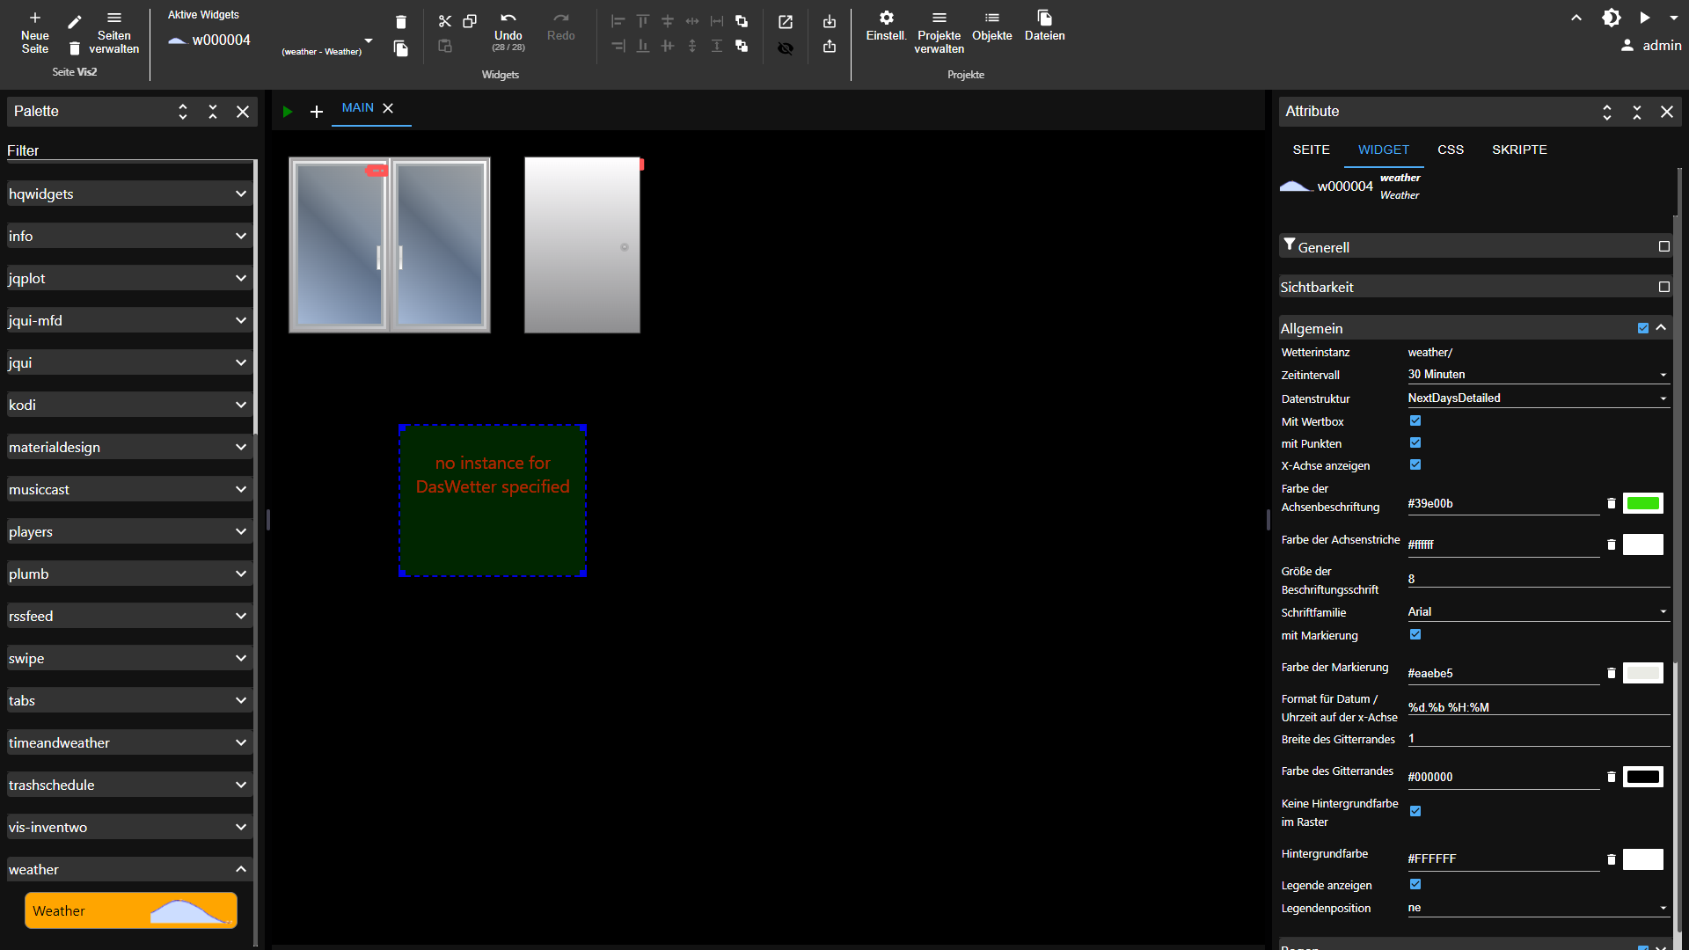Toggle the Mit Wertbox checkbox

[x=1415, y=421]
